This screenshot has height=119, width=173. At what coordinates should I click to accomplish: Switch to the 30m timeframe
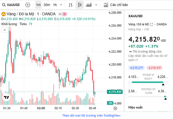47,5
